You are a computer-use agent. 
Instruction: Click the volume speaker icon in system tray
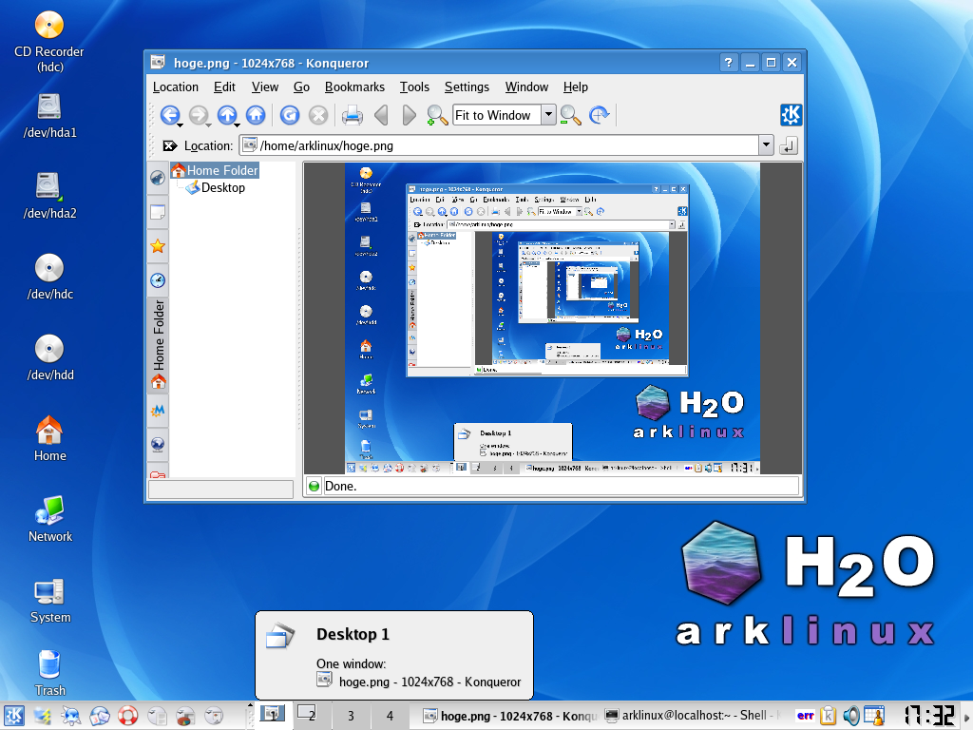point(850,716)
